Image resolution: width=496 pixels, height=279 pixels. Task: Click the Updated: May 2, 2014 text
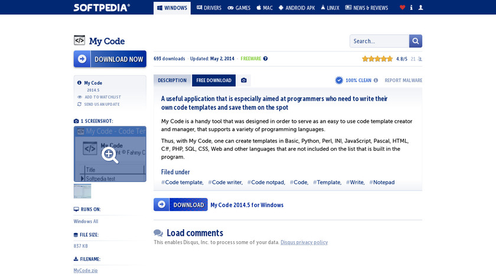(212, 59)
